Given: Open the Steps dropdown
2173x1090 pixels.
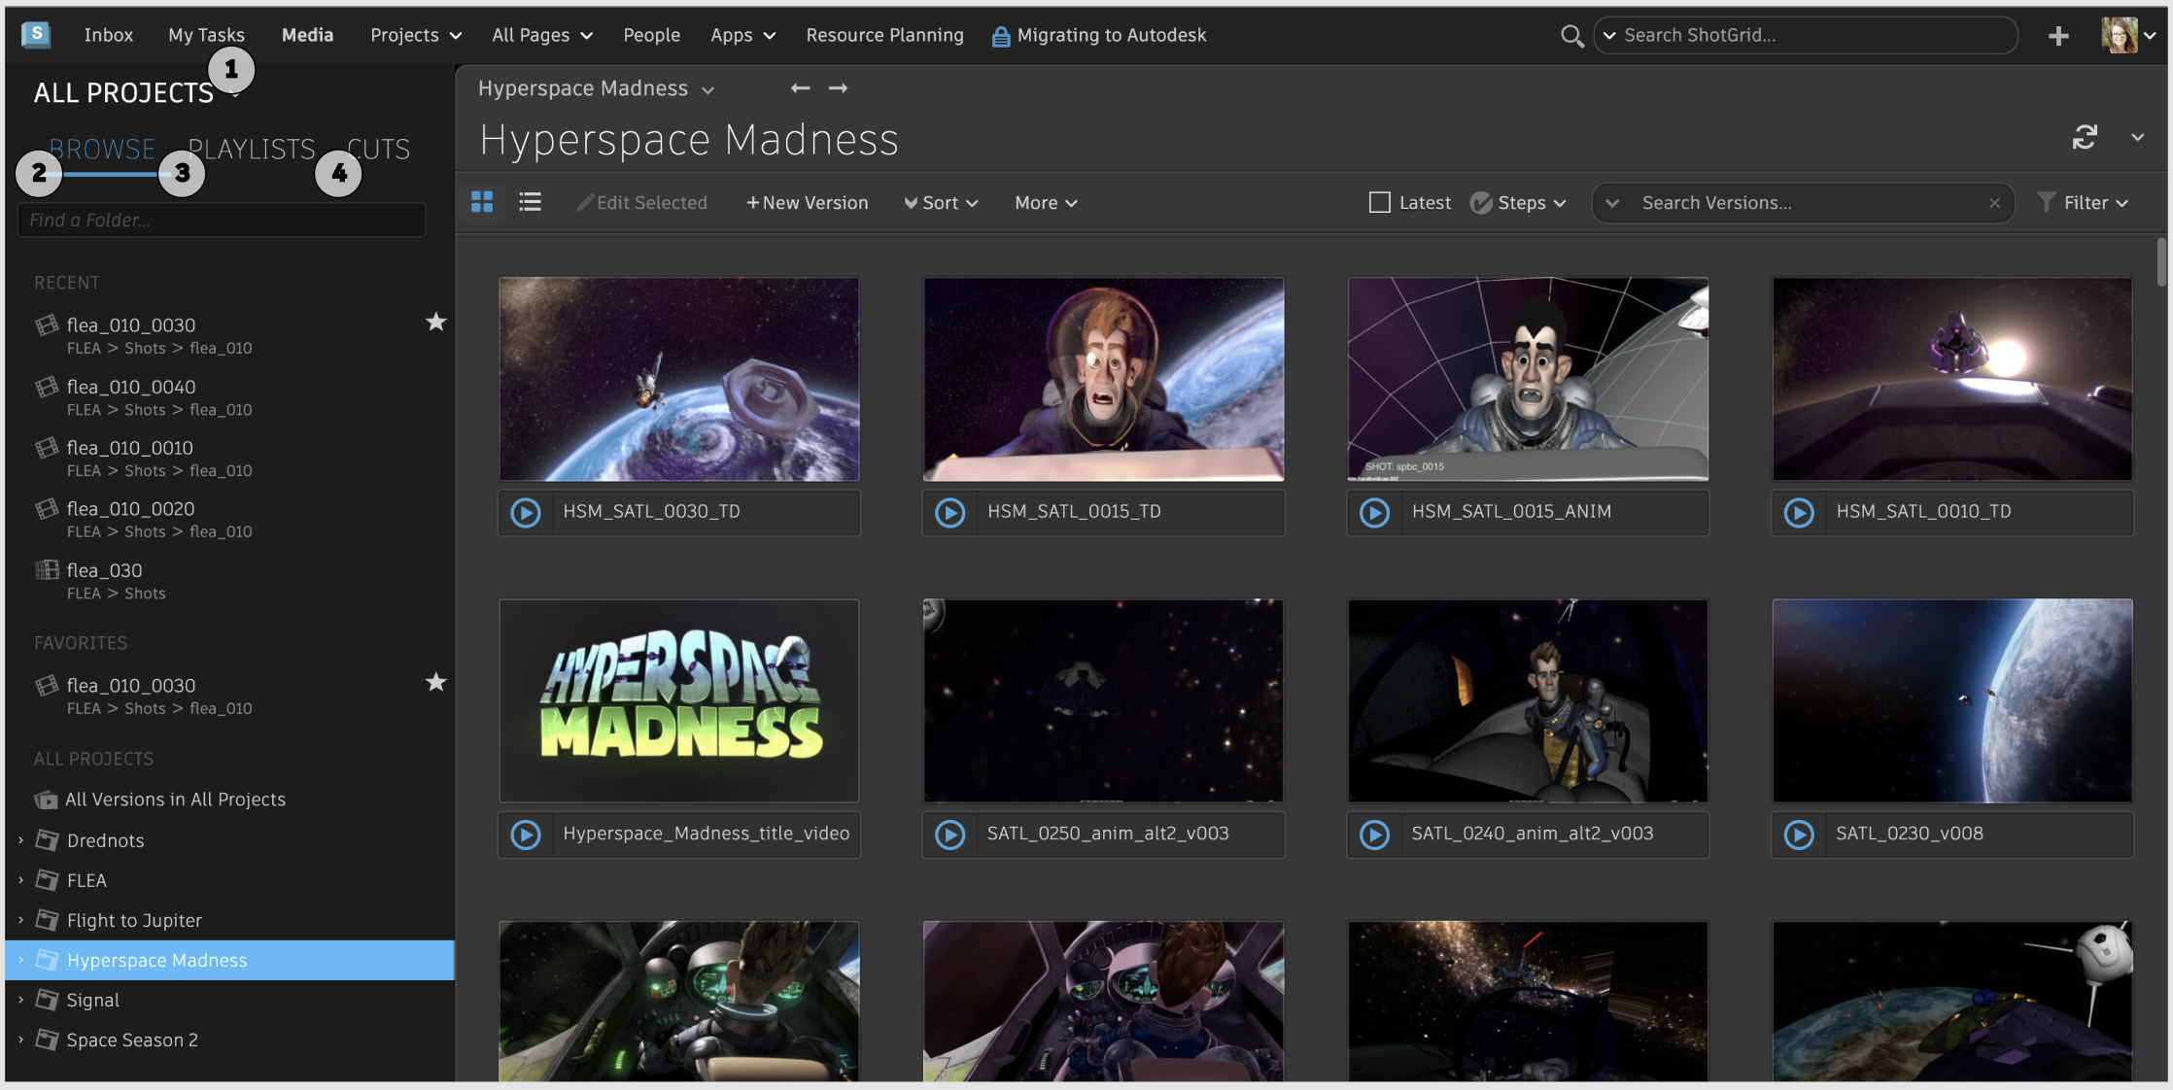Looking at the screenshot, I should tap(1519, 202).
